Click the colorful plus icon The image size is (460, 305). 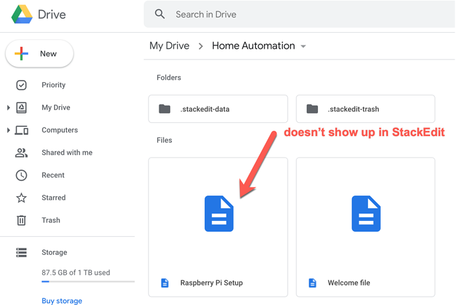(x=21, y=53)
